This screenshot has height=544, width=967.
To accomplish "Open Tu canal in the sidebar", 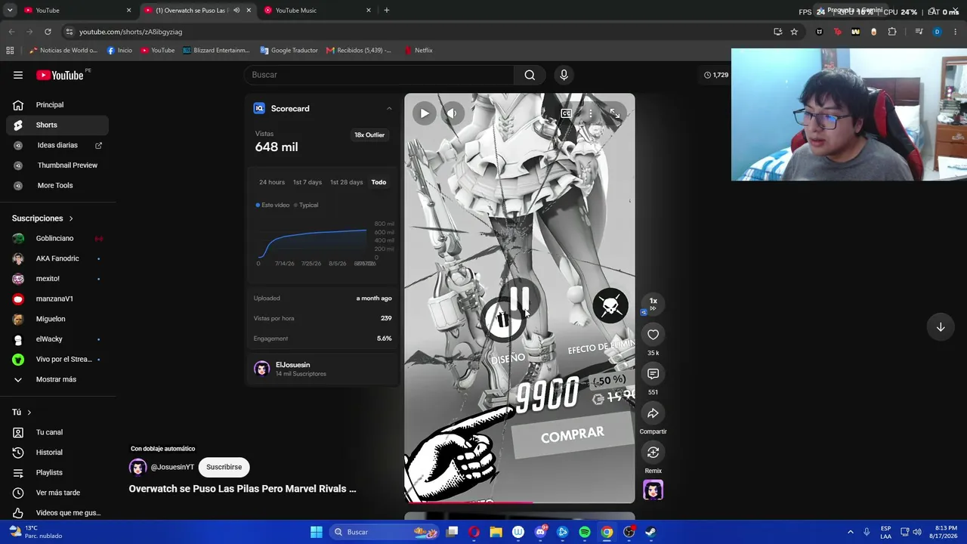I will point(58,432).
